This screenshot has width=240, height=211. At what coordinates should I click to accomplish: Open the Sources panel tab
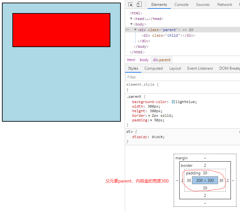click(x=202, y=5)
